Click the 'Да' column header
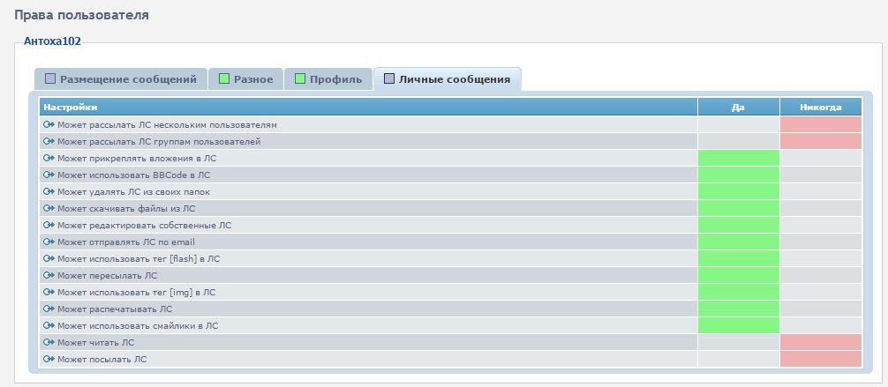The height and width of the screenshot is (387, 888). 738,107
